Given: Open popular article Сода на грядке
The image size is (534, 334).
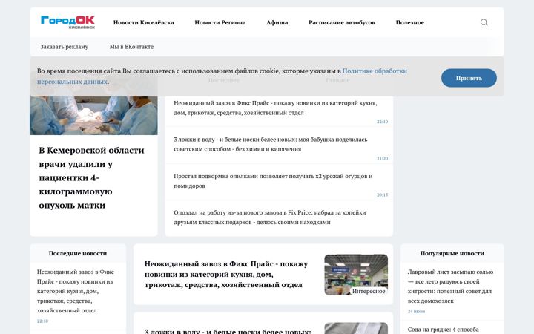Looking at the screenshot, I should coord(443,330).
